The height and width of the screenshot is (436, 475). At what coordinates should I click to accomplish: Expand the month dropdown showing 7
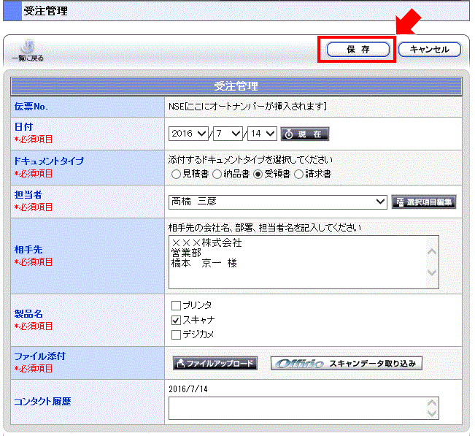tap(228, 134)
